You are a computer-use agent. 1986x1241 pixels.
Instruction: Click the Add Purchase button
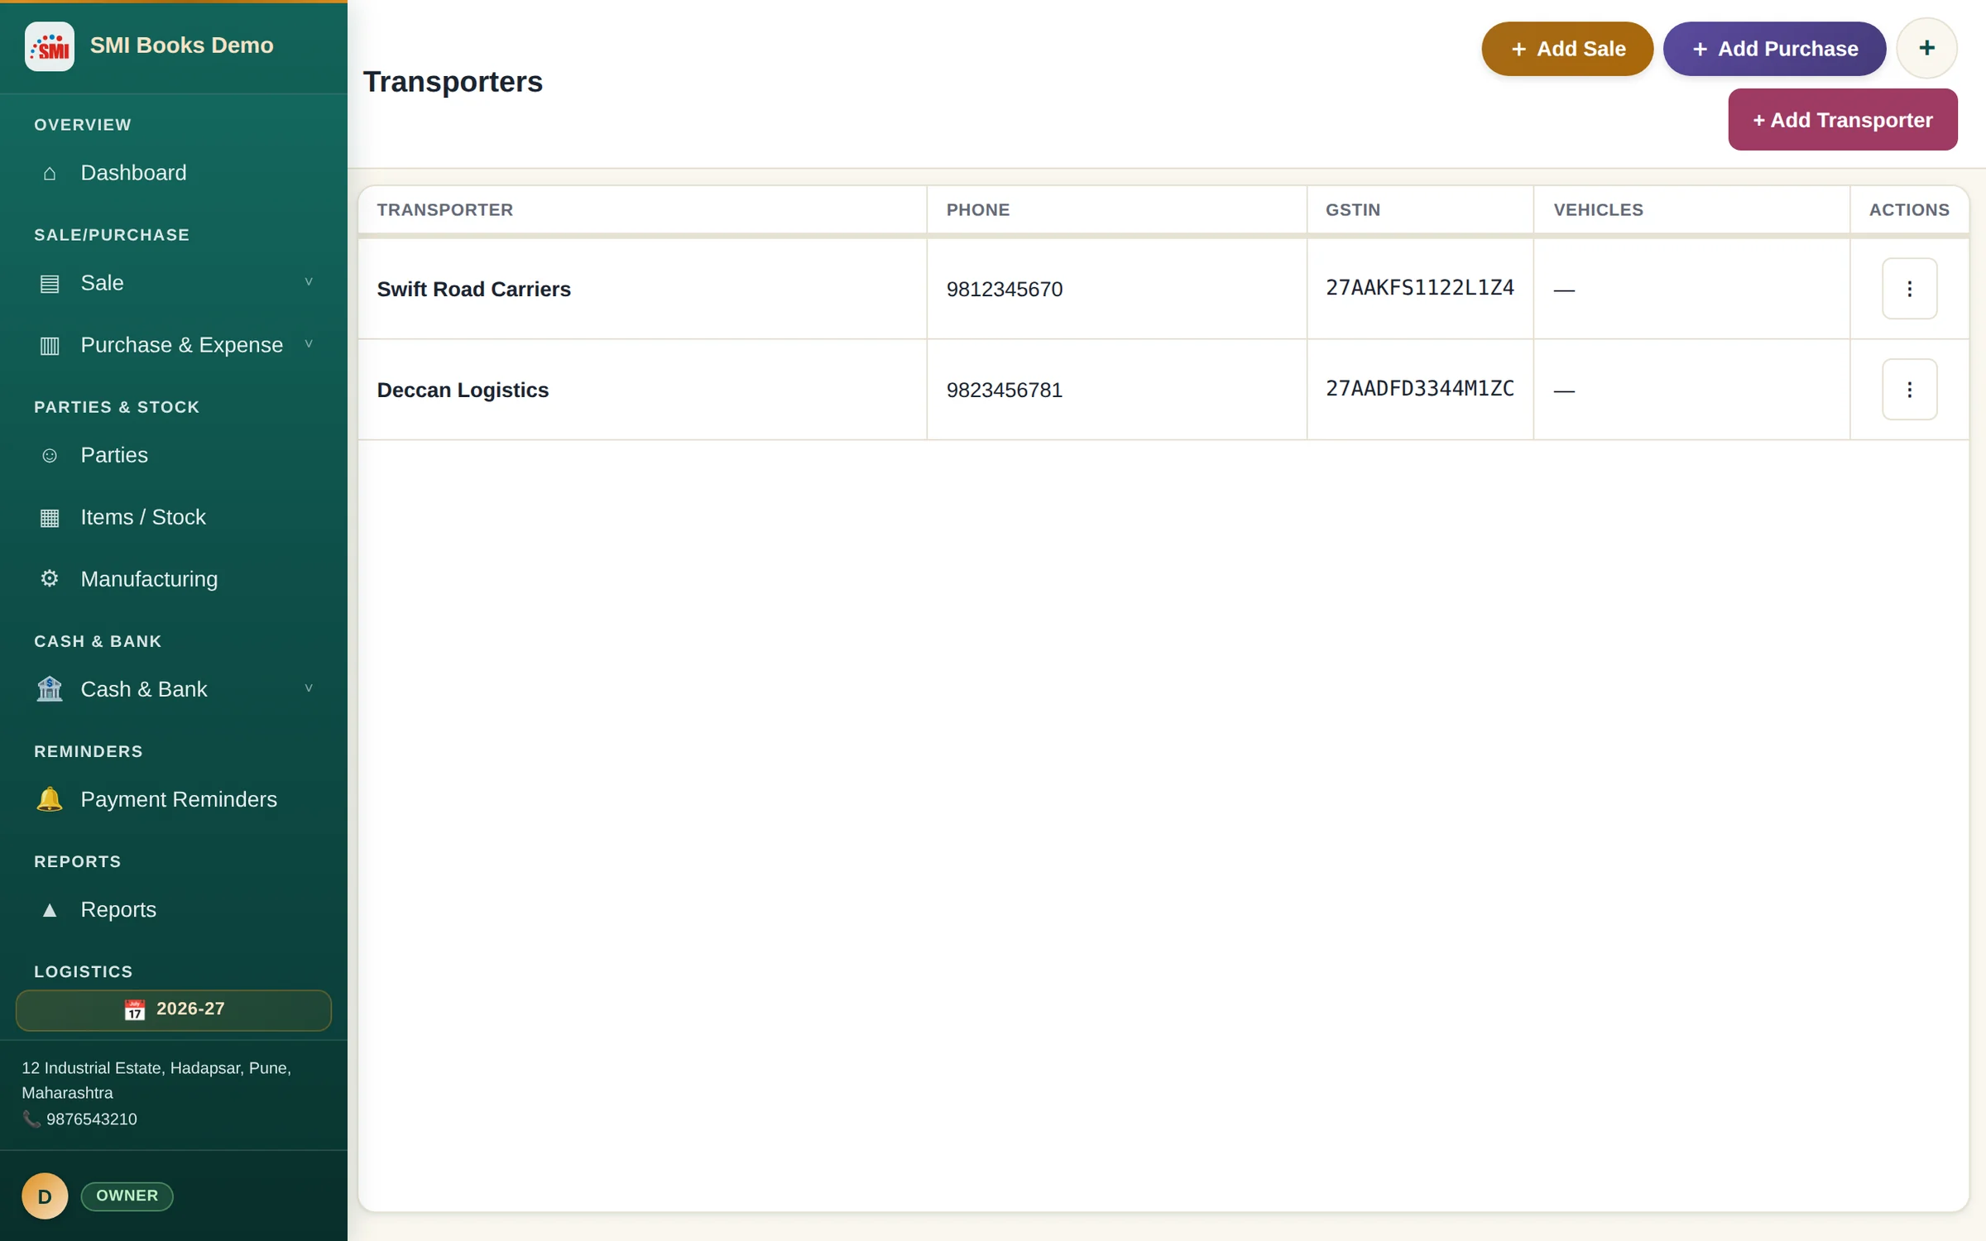1774,49
